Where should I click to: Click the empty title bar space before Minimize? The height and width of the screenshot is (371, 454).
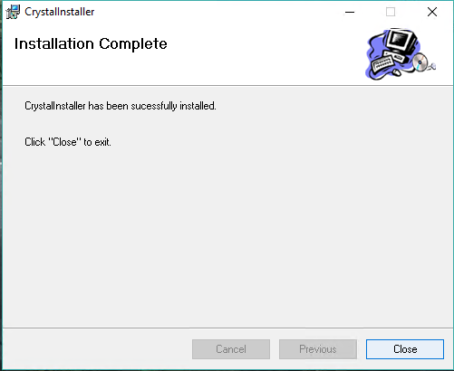tap(211, 12)
